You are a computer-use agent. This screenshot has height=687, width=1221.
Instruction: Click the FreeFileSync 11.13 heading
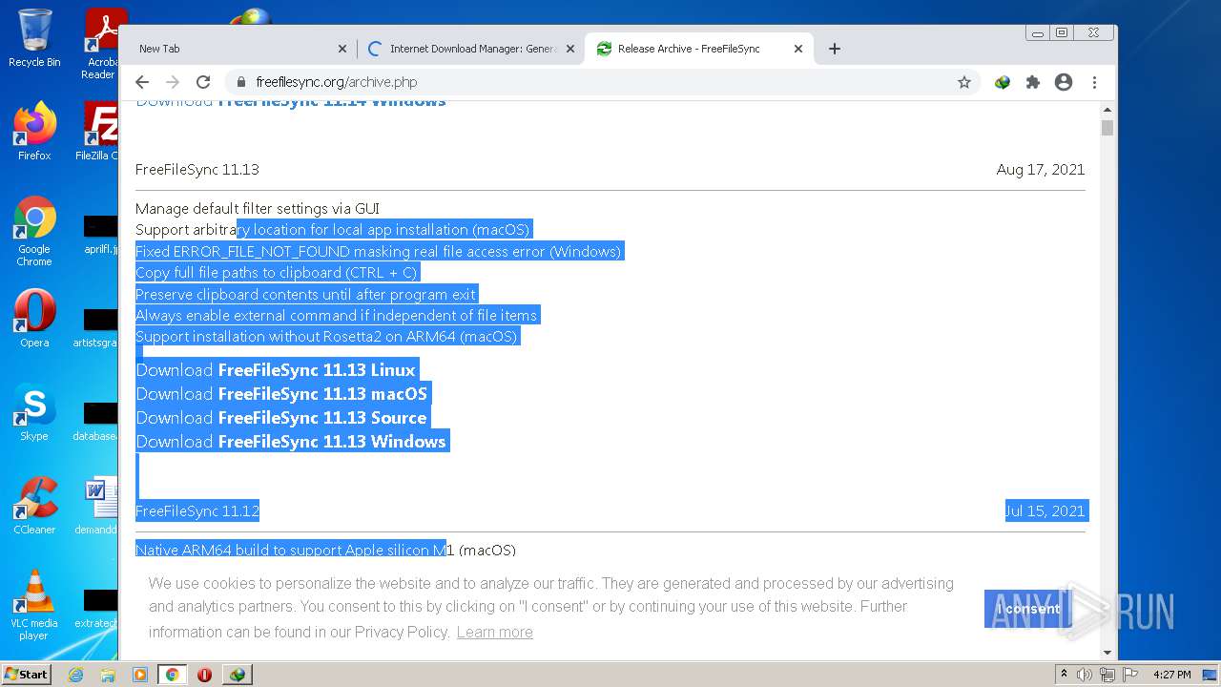tap(197, 170)
